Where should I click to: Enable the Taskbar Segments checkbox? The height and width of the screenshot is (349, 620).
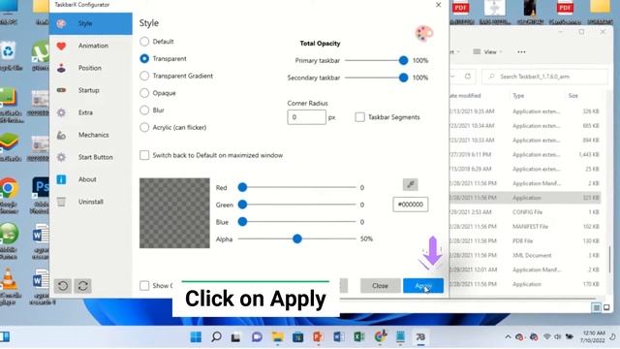click(x=359, y=117)
